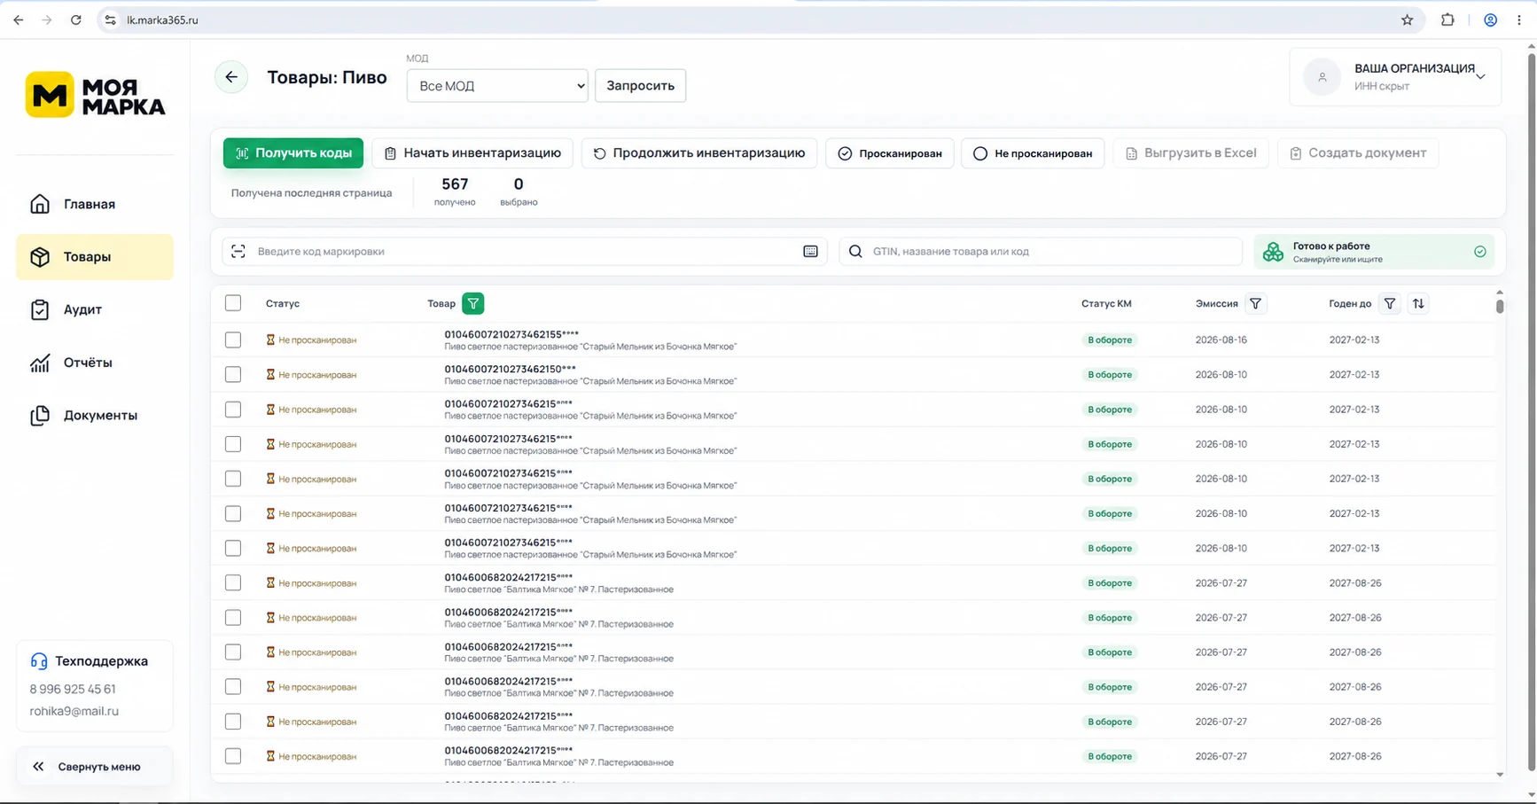The image size is (1537, 804).
Task: Click the Готово к работе status panel
Action: point(1374,252)
